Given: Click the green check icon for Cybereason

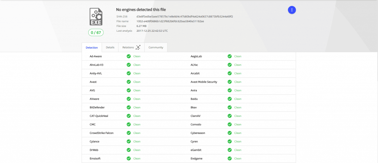Looking at the screenshot, I should [x=230, y=133].
